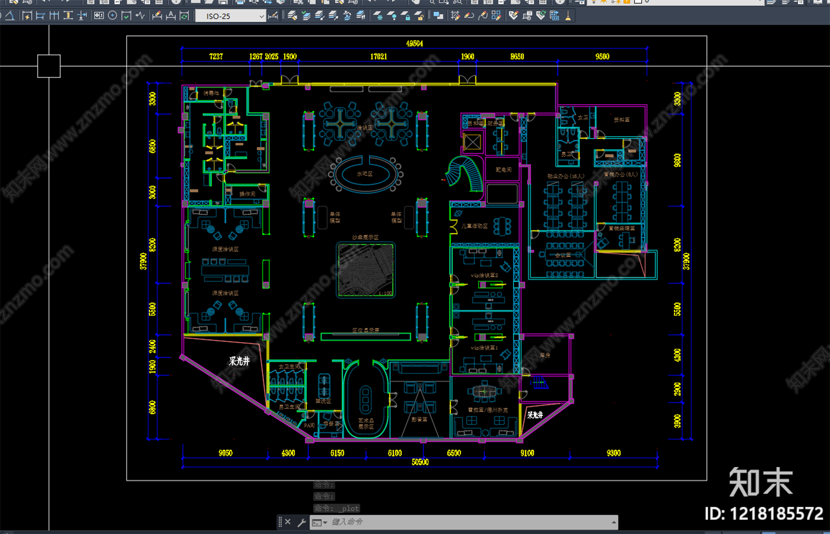The height and width of the screenshot is (534, 830).
Task: Click the Layer Match brush icon
Action: point(292,16)
